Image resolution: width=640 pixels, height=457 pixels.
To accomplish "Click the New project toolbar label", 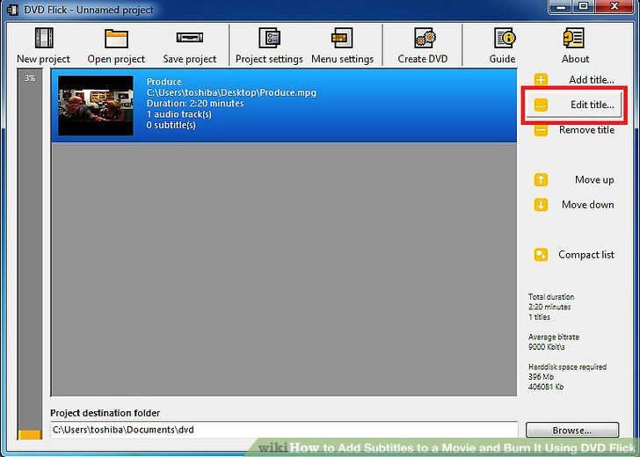I will coord(44,59).
